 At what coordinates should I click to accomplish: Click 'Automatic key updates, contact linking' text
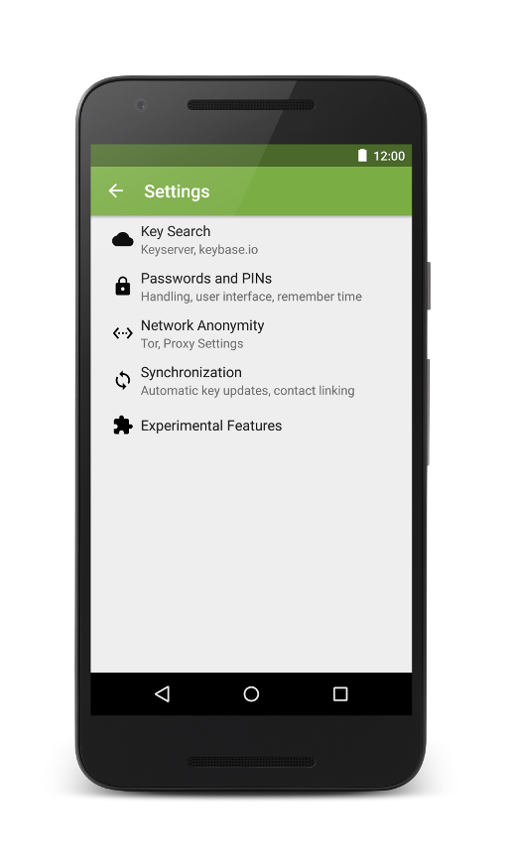pyautogui.click(x=247, y=391)
